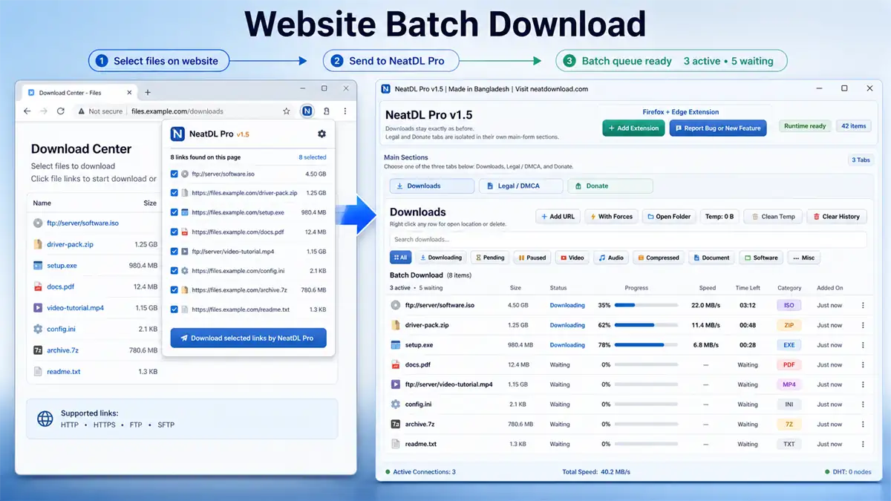
Task: Click NeatDL Pro logo in app title bar
Action: tap(385, 88)
